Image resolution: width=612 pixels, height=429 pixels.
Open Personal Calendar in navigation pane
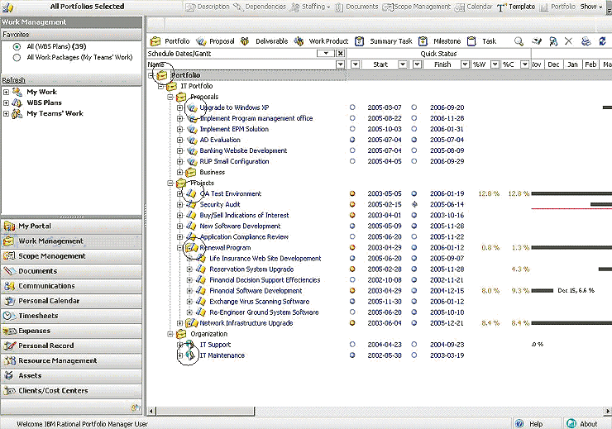coord(71,301)
